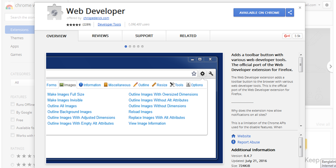The image size is (336, 168).
Task: Click the Tools crossed-wrench icon
Action: [x=172, y=85]
